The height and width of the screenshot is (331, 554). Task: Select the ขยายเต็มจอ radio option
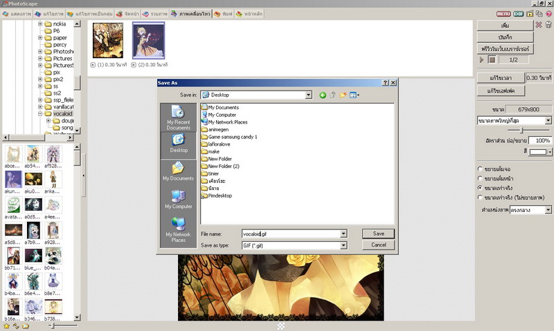pyautogui.click(x=480, y=169)
